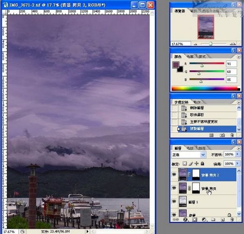Toggle visibility of bottom 背景 layer

tap(174, 215)
